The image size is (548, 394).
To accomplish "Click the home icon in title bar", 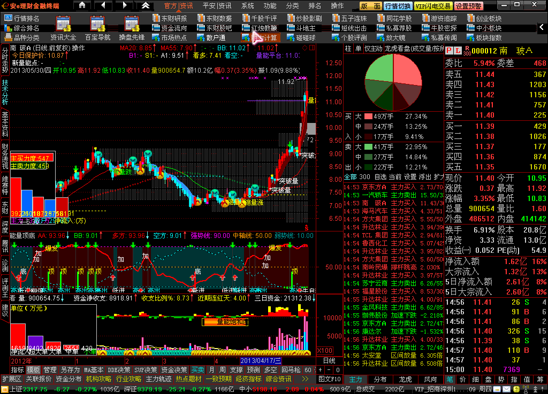I will [82, 5].
